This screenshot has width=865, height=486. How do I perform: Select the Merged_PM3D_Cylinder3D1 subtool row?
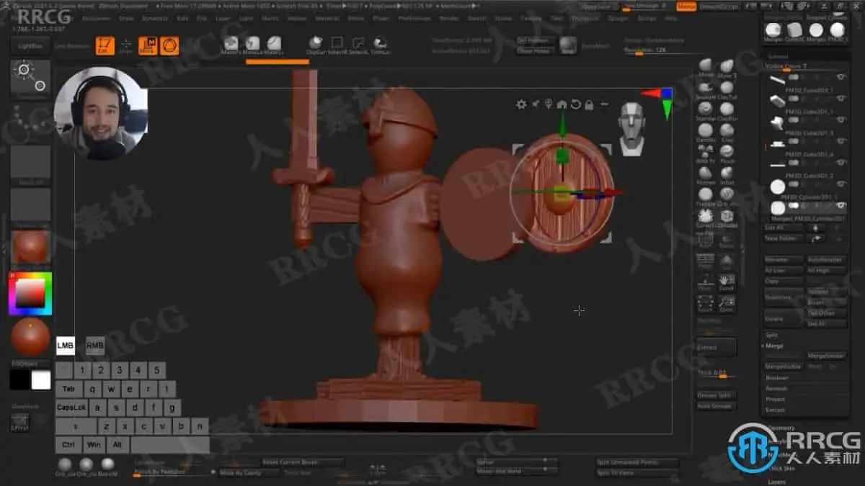coord(806,210)
